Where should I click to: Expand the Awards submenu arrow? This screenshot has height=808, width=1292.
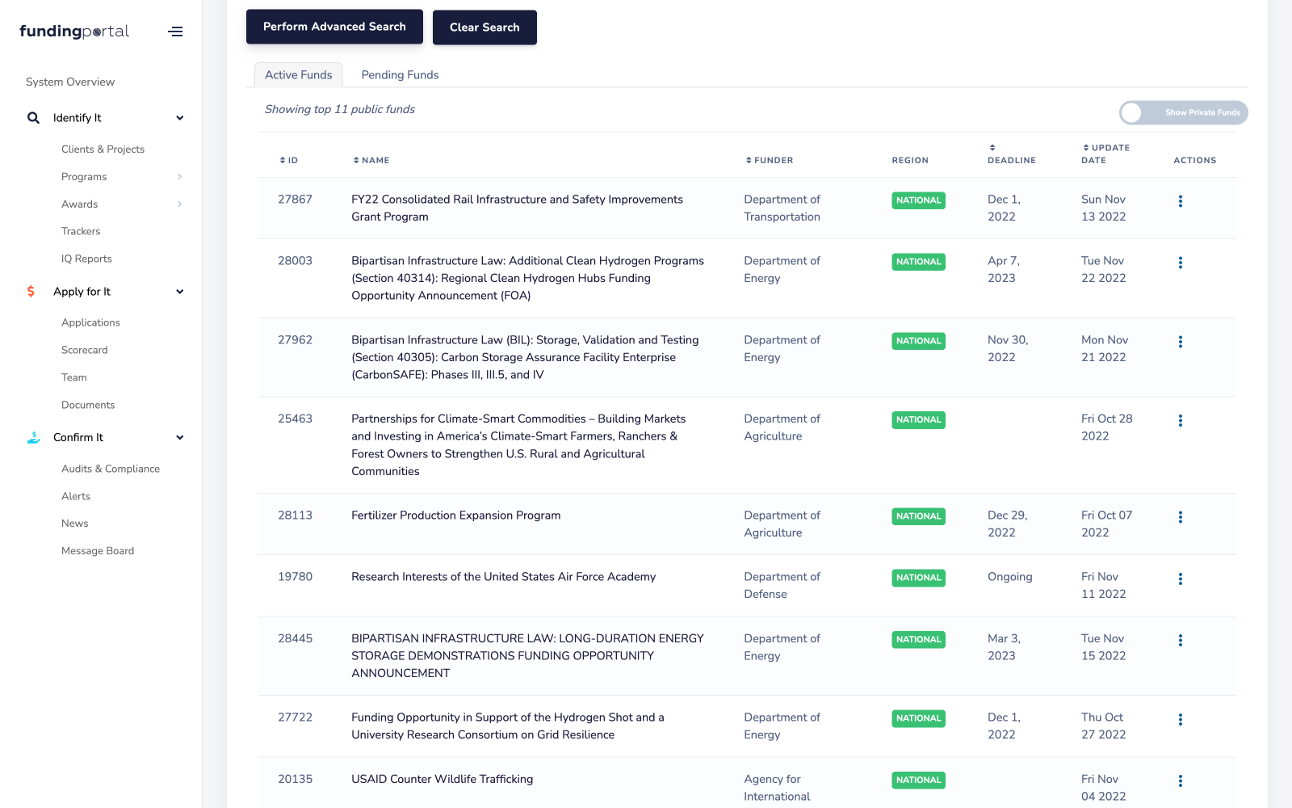179,204
